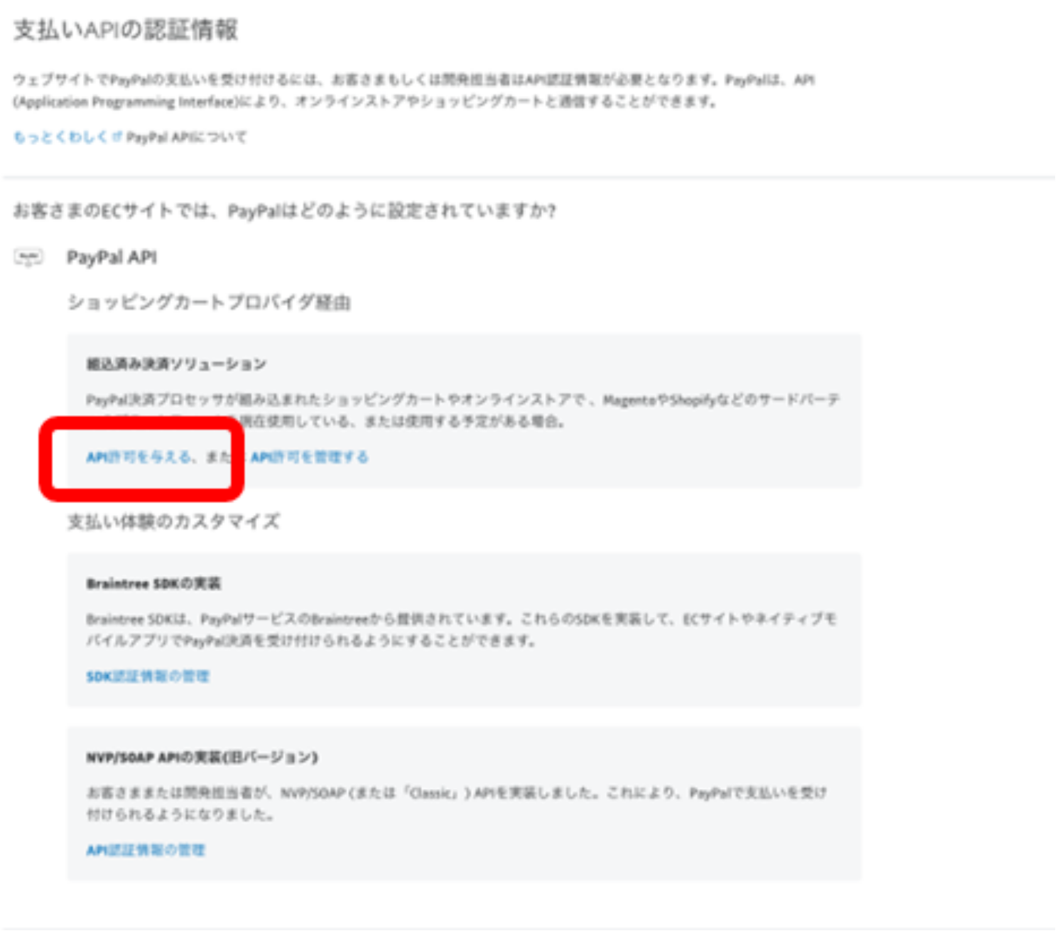Select the Braintree SDKの実装 card

tap(465, 628)
